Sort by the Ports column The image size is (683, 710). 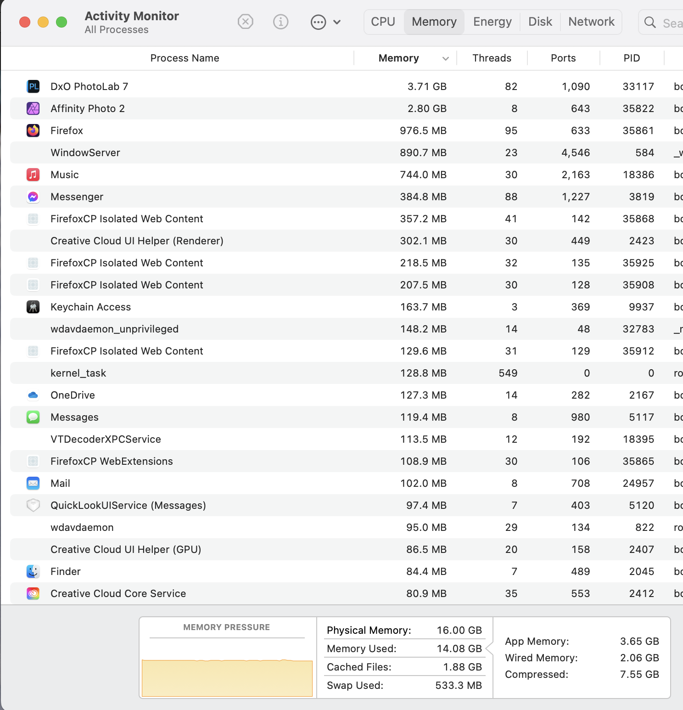coord(563,58)
